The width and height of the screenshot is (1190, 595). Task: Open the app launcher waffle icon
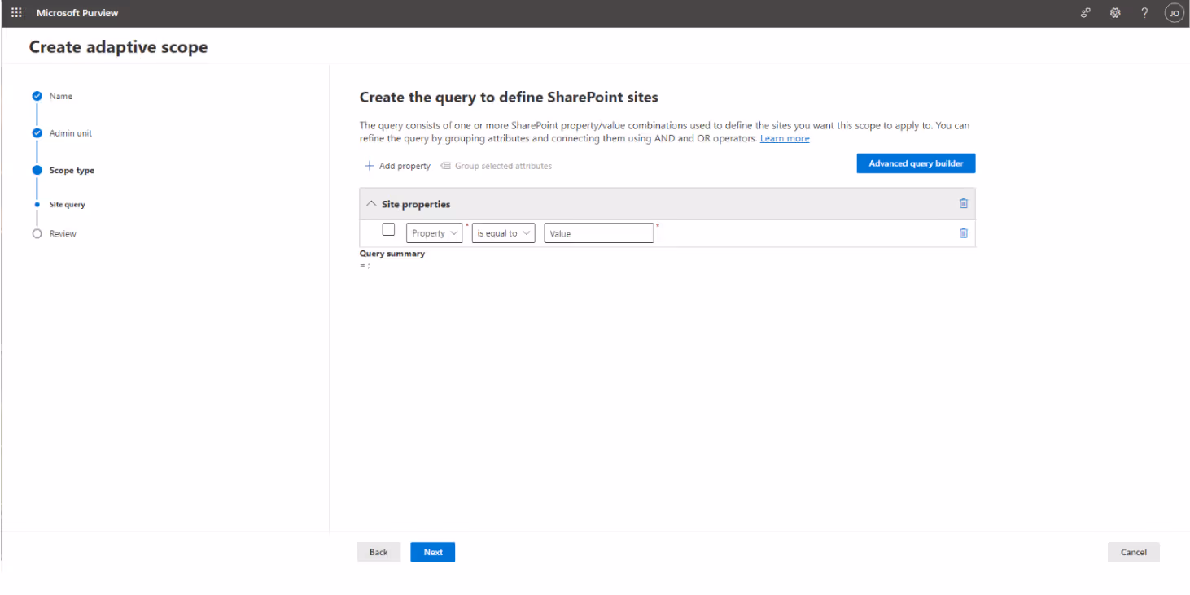click(16, 13)
